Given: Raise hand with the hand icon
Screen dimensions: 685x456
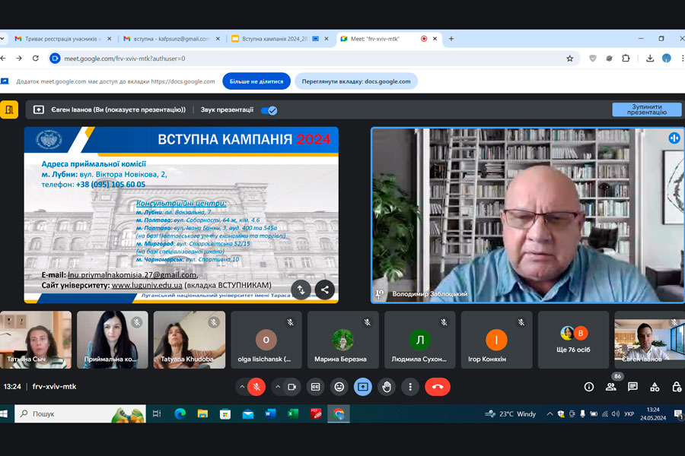Looking at the screenshot, I should pos(387,387).
